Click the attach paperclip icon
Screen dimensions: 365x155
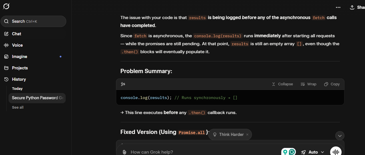tap(124, 152)
